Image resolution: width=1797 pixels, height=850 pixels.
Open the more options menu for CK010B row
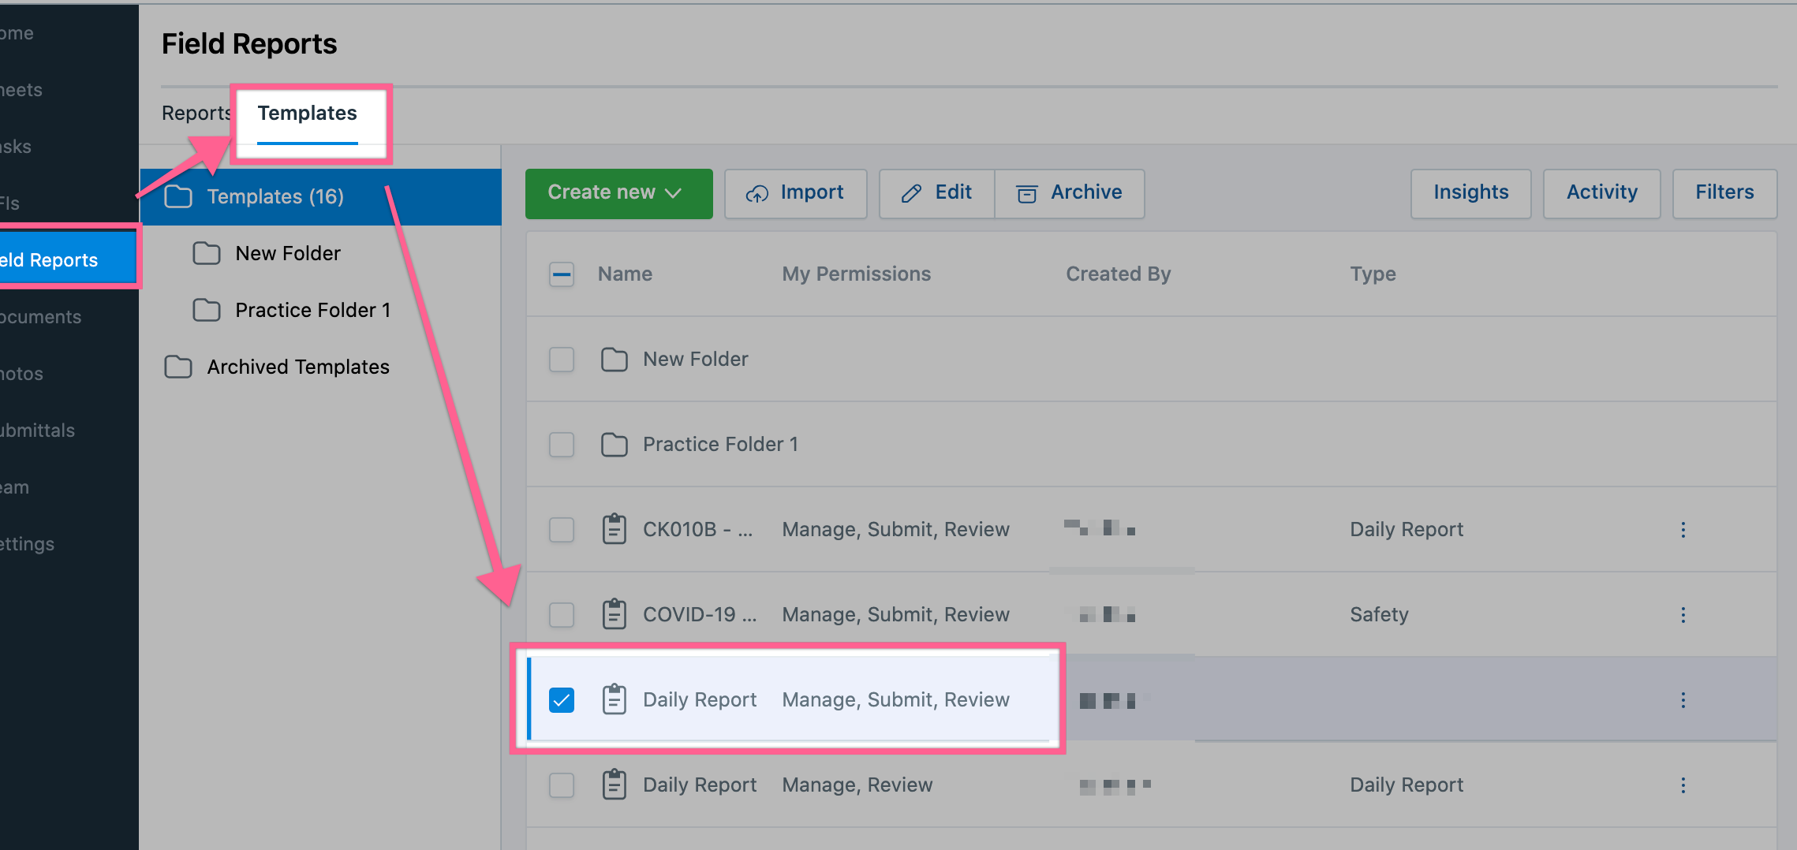1683,530
